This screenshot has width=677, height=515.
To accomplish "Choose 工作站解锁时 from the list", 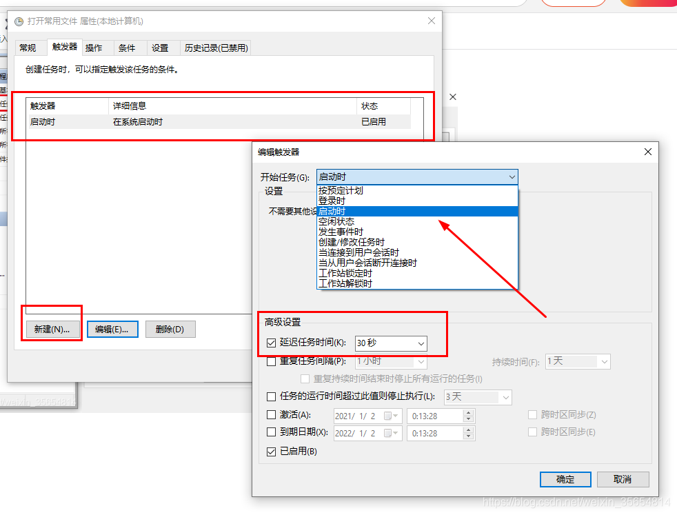I will tap(417, 283).
